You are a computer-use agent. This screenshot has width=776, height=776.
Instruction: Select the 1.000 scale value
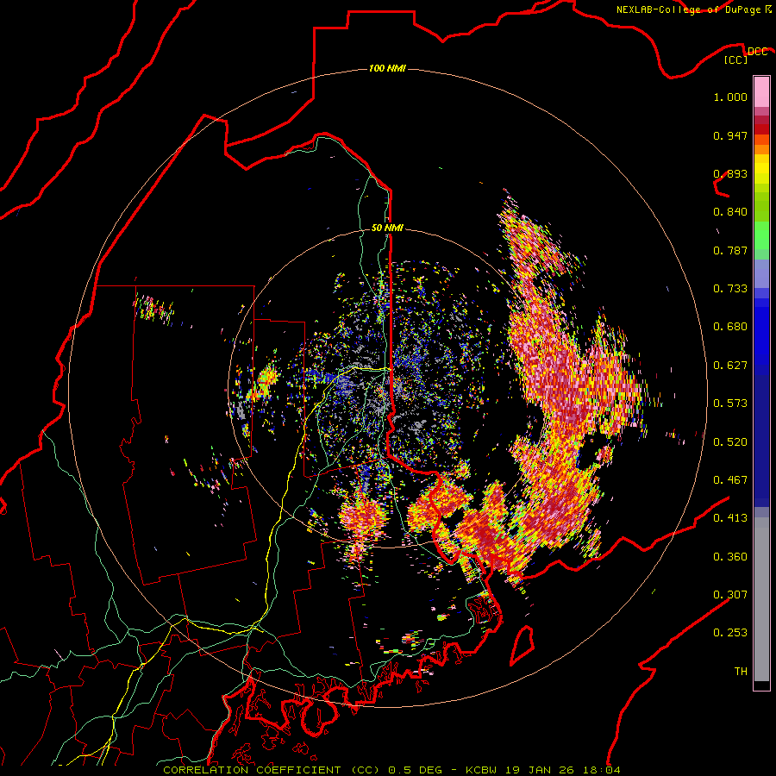pos(730,97)
